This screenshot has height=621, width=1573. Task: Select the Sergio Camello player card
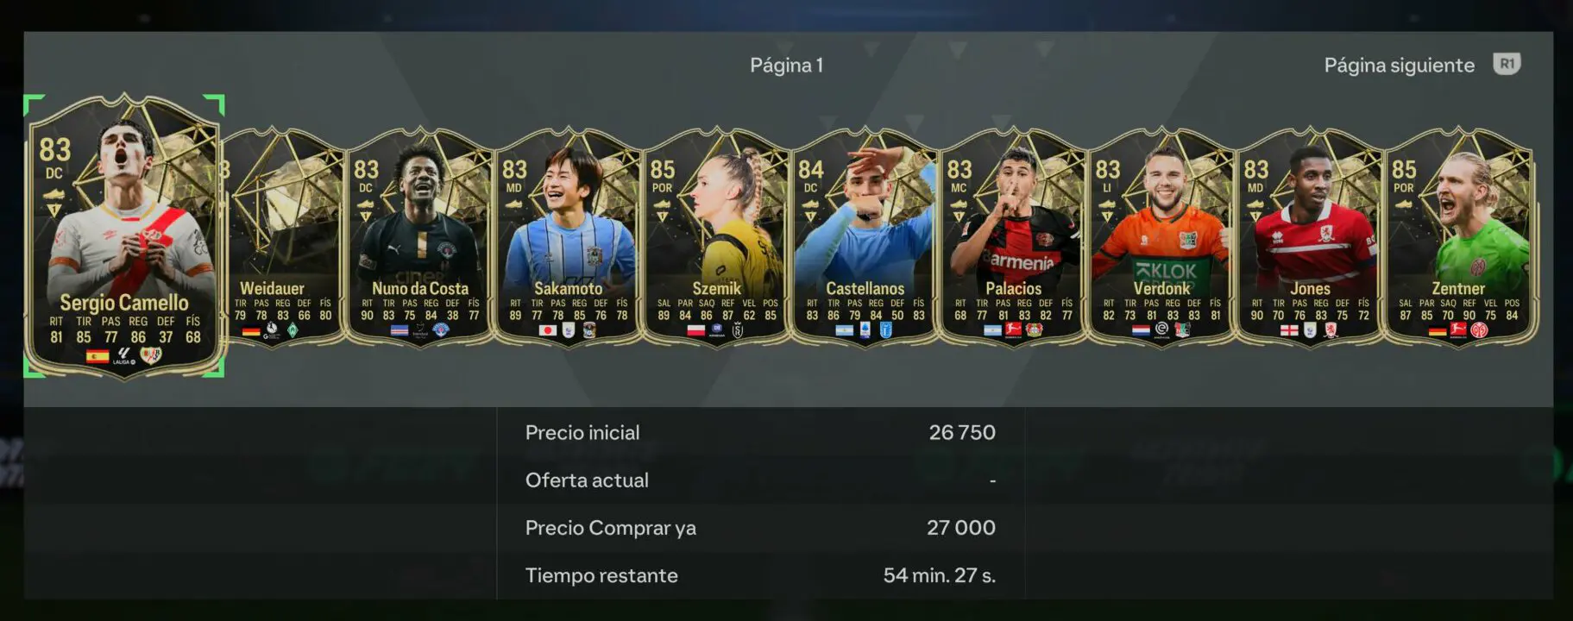click(x=124, y=235)
